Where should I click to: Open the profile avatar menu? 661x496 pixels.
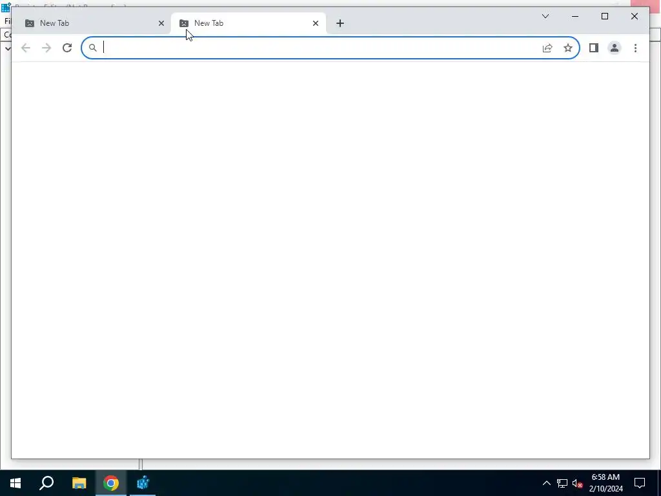coord(615,48)
